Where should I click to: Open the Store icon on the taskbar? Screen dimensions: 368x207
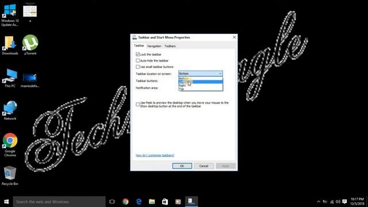point(165,202)
